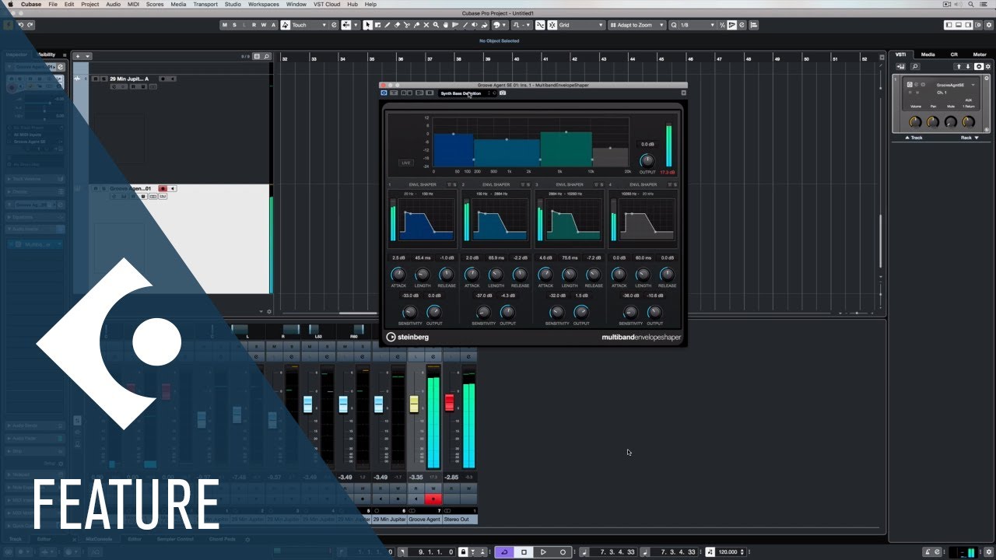Image resolution: width=996 pixels, height=560 pixels.
Task: Open the add track dropdown arrow
Action: pyautogui.click(x=88, y=56)
